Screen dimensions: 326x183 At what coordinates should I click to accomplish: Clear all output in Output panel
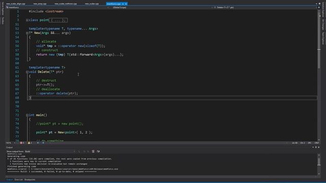(93, 151)
